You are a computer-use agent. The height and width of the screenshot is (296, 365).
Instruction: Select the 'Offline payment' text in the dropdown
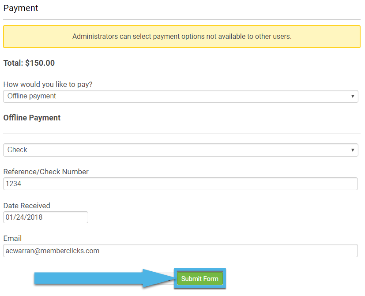[x=32, y=96]
